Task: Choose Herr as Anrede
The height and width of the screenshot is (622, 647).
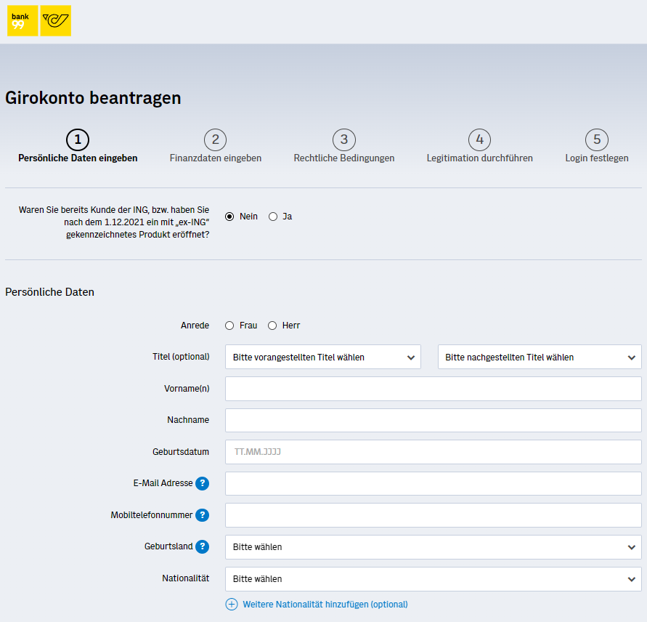Action: [x=272, y=326]
